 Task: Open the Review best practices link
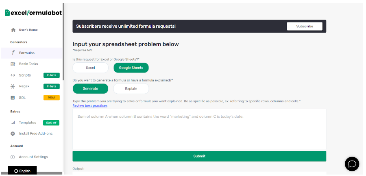click(x=90, y=106)
